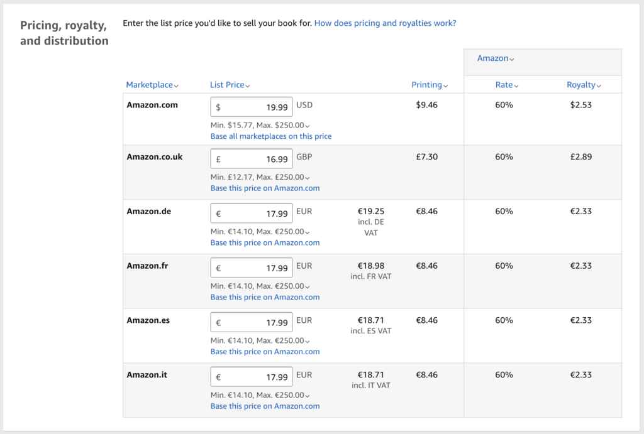Expand the Royalty column header

coord(583,85)
